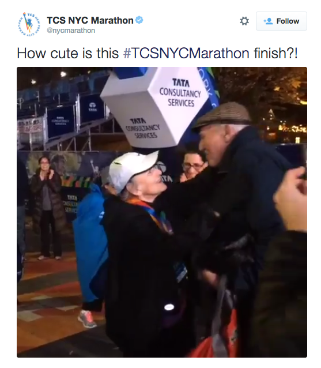Screen dimensions: 321x368
Task: Click the blue verified badge
Action: 139,20
